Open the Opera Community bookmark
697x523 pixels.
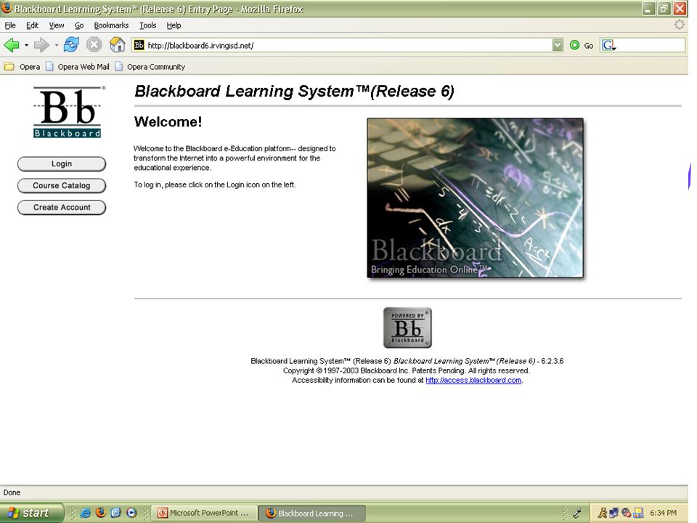[x=150, y=67]
